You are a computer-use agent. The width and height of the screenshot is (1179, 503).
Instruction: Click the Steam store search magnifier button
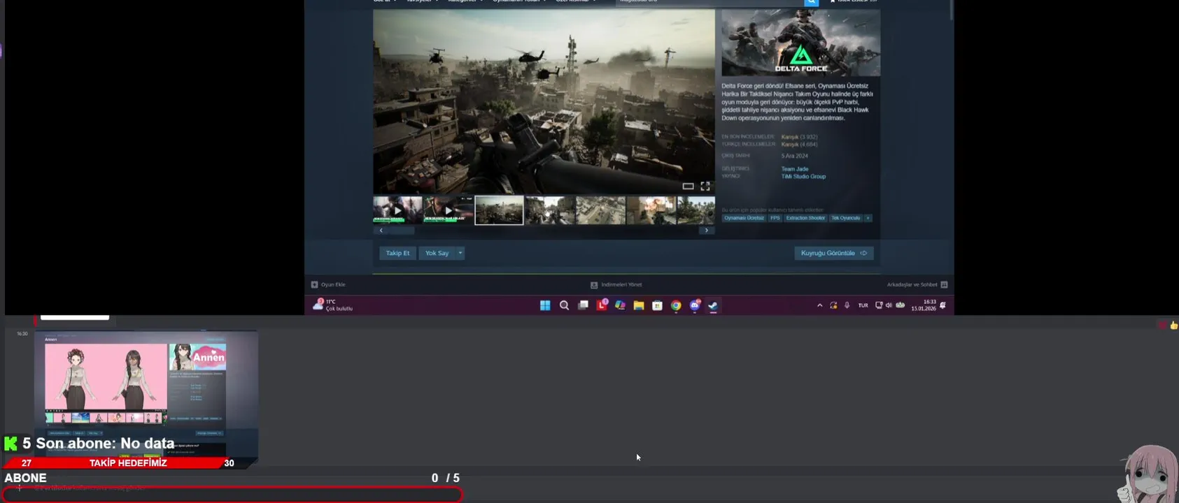point(812,2)
